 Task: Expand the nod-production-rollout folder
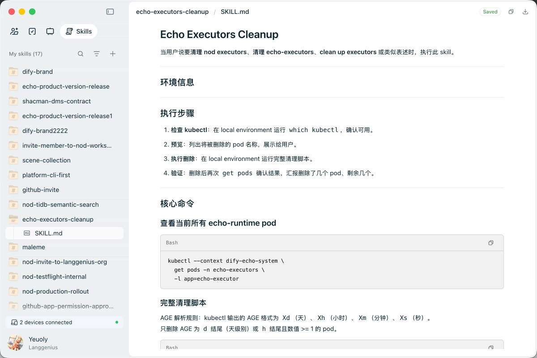[x=64, y=291]
